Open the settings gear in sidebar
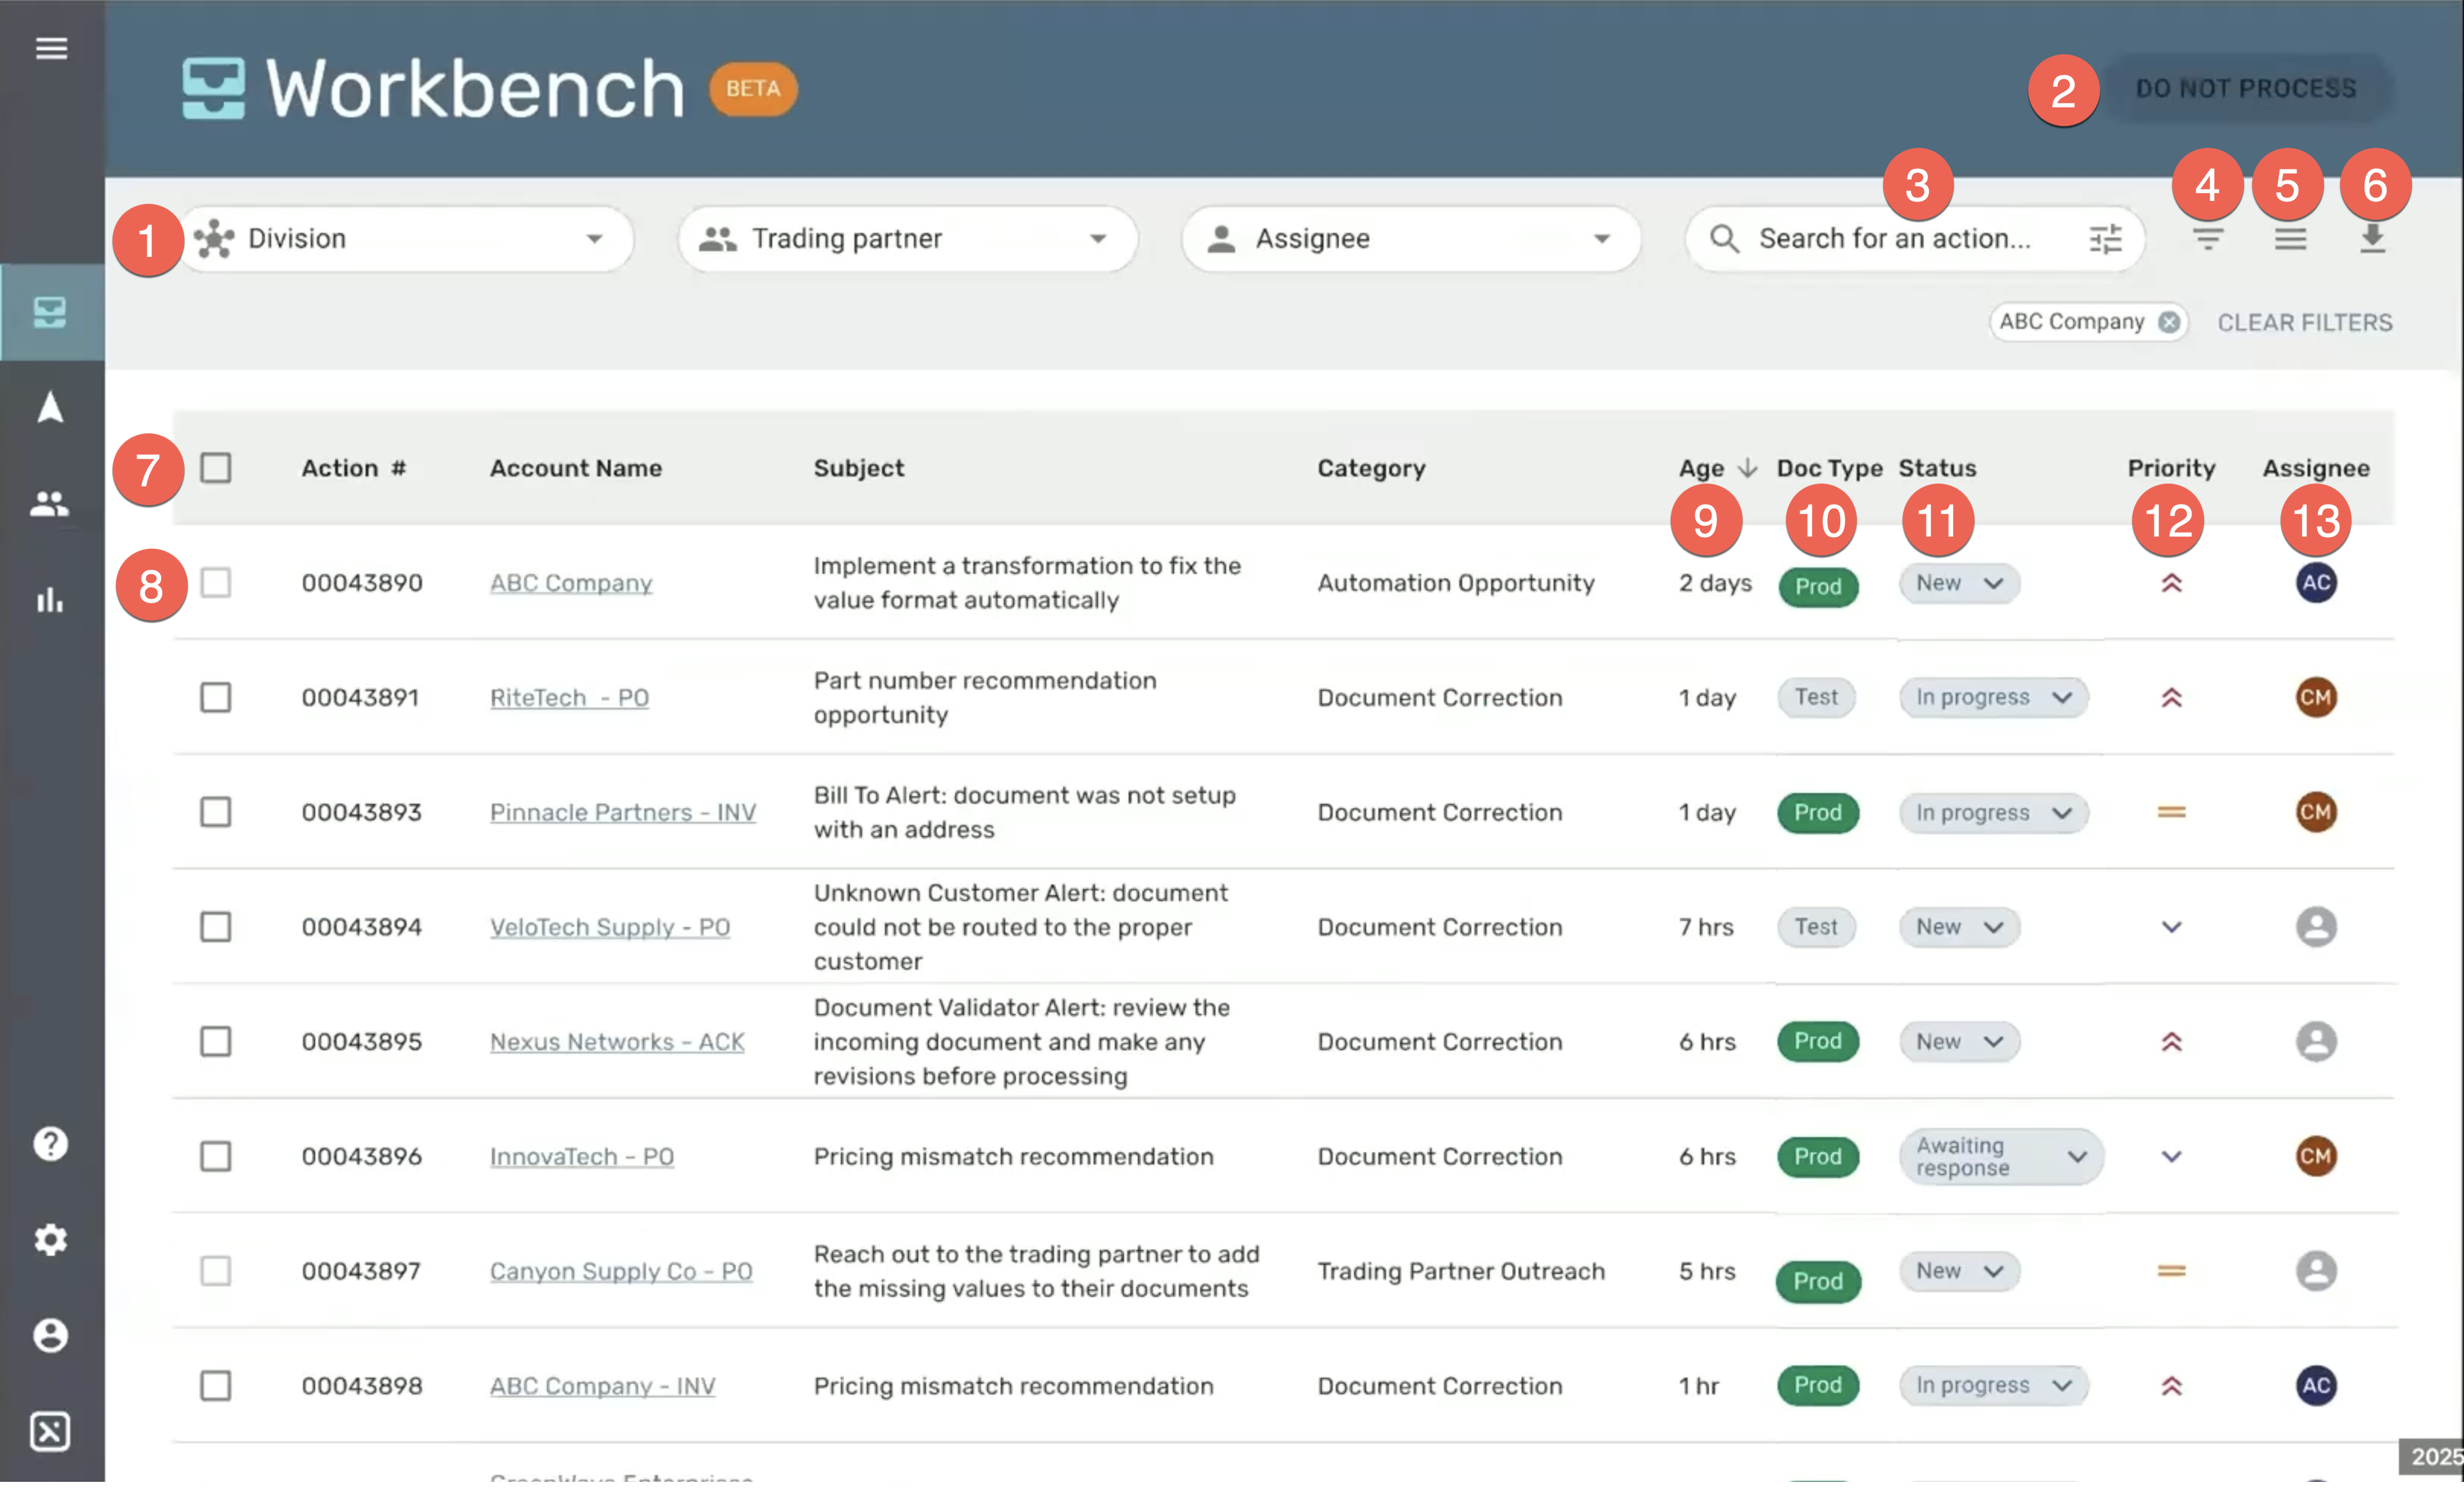This screenshot has height=1491, width=2464. point(50,1239)
